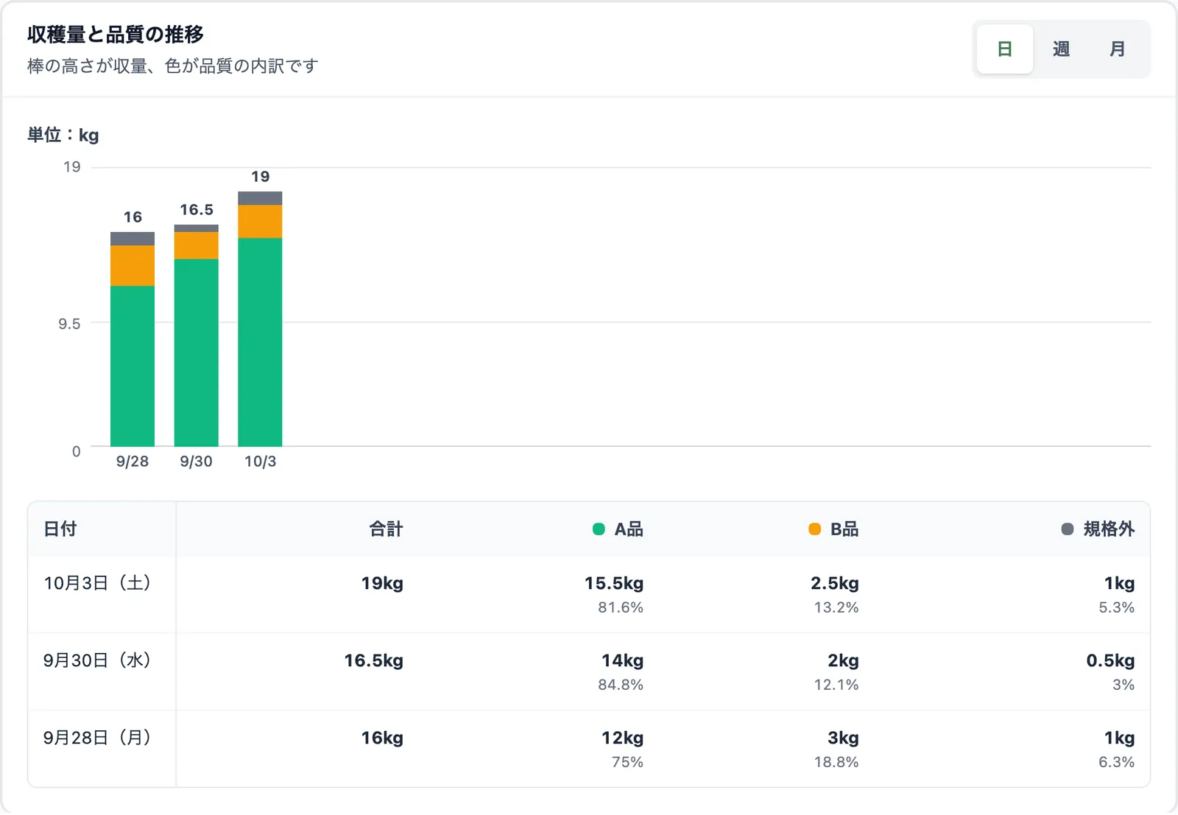The image size is (1178, 815).
Task: Click the 9.5 y-axis tick label
Action: point(69,324)
